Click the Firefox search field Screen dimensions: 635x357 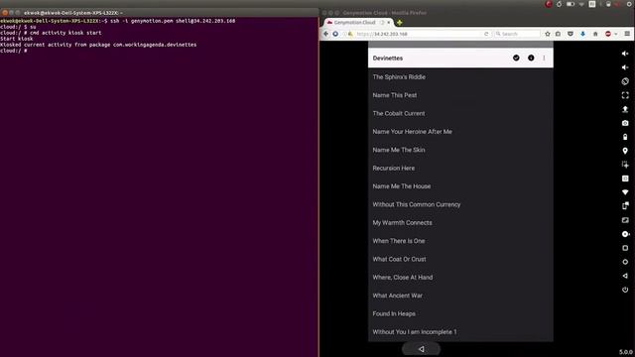click(517, 34)
